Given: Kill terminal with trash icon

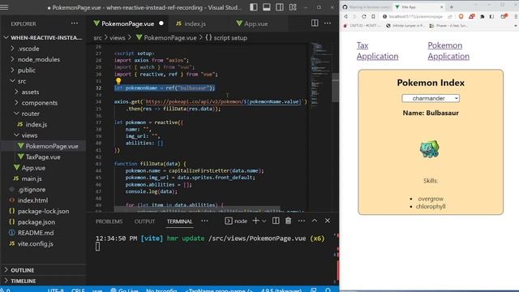Looking at the screenshot, I should [x=289, y=221].
